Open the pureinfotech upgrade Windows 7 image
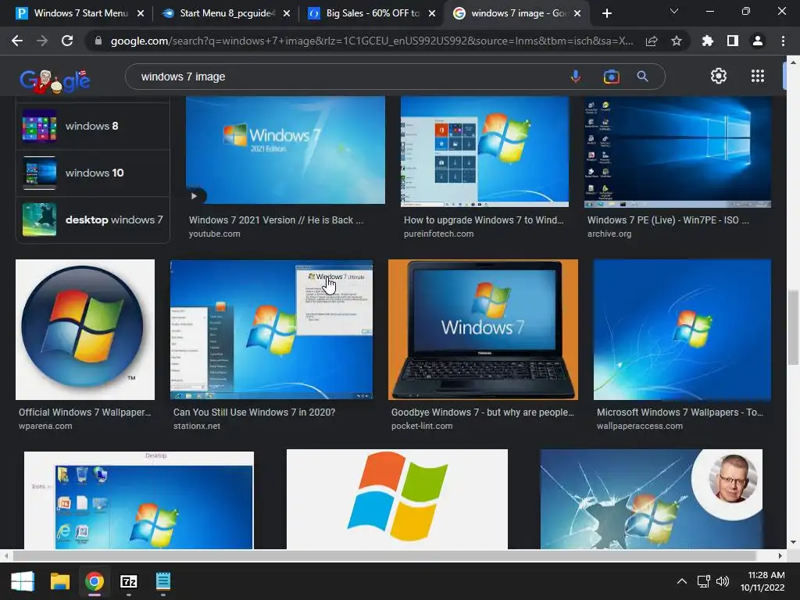800x600 pixels. (x=484, y=152)
